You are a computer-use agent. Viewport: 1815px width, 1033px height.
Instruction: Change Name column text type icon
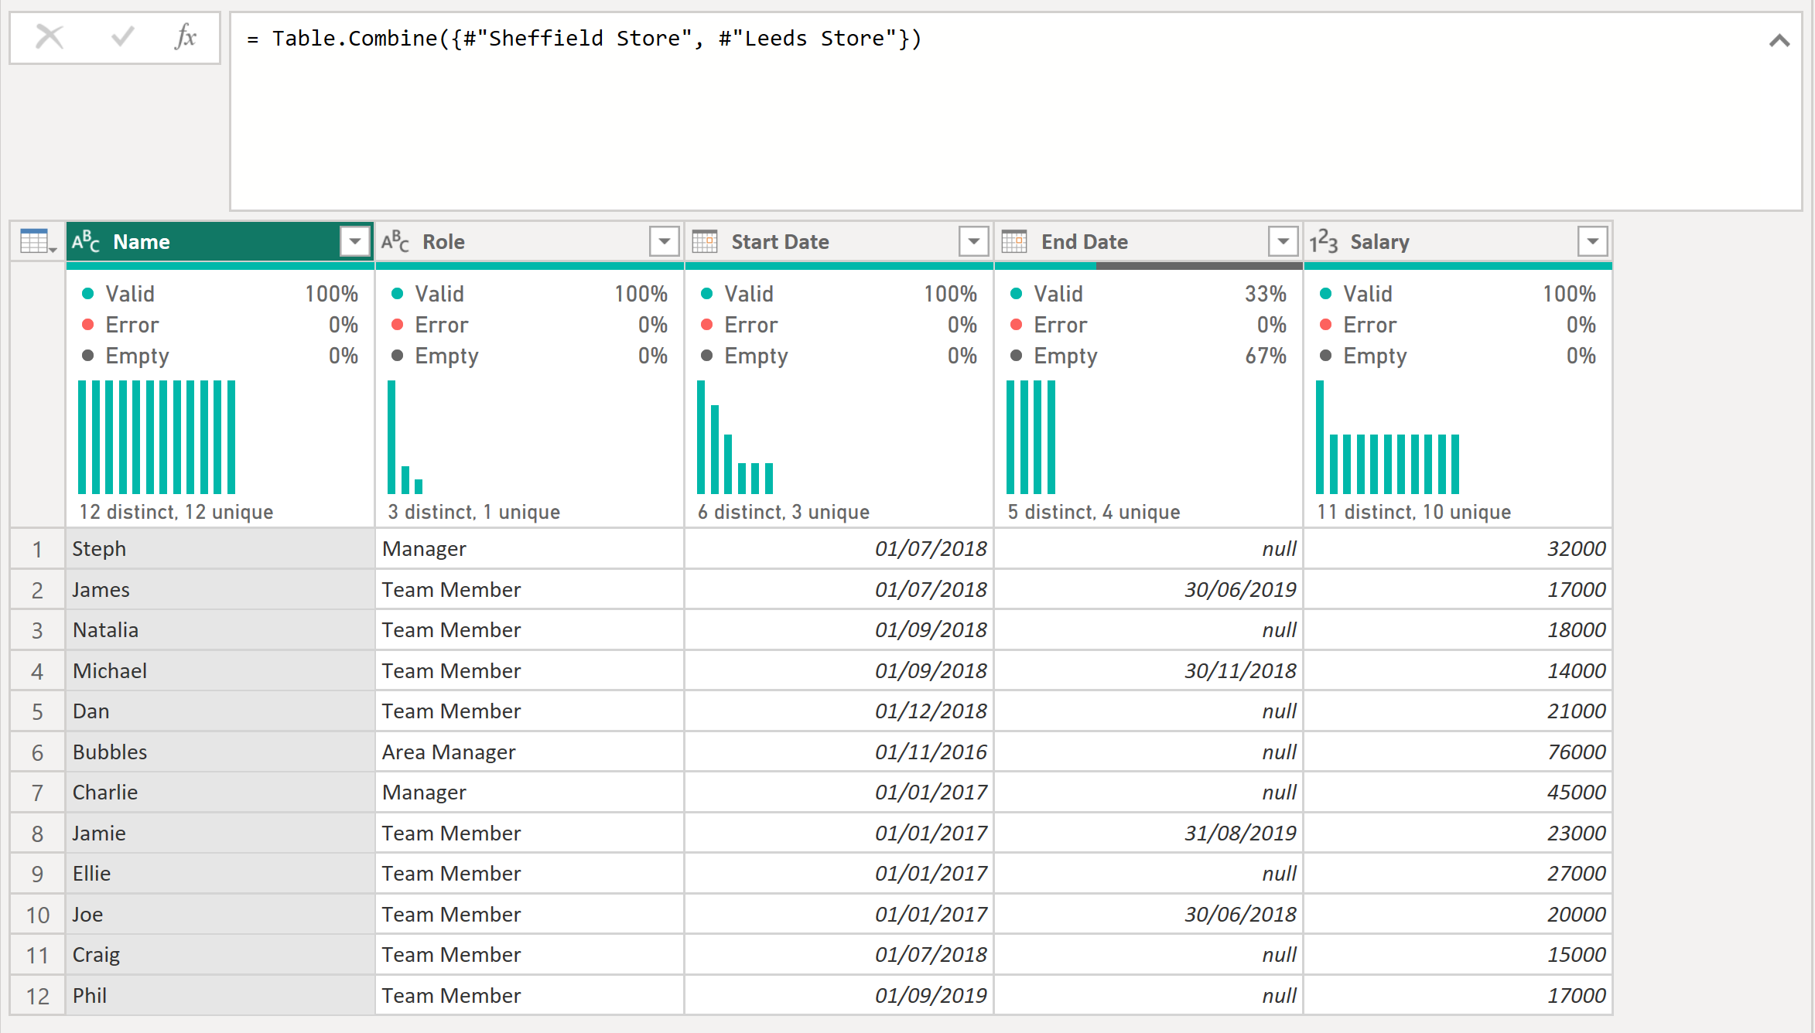click(x=86, y=242)
